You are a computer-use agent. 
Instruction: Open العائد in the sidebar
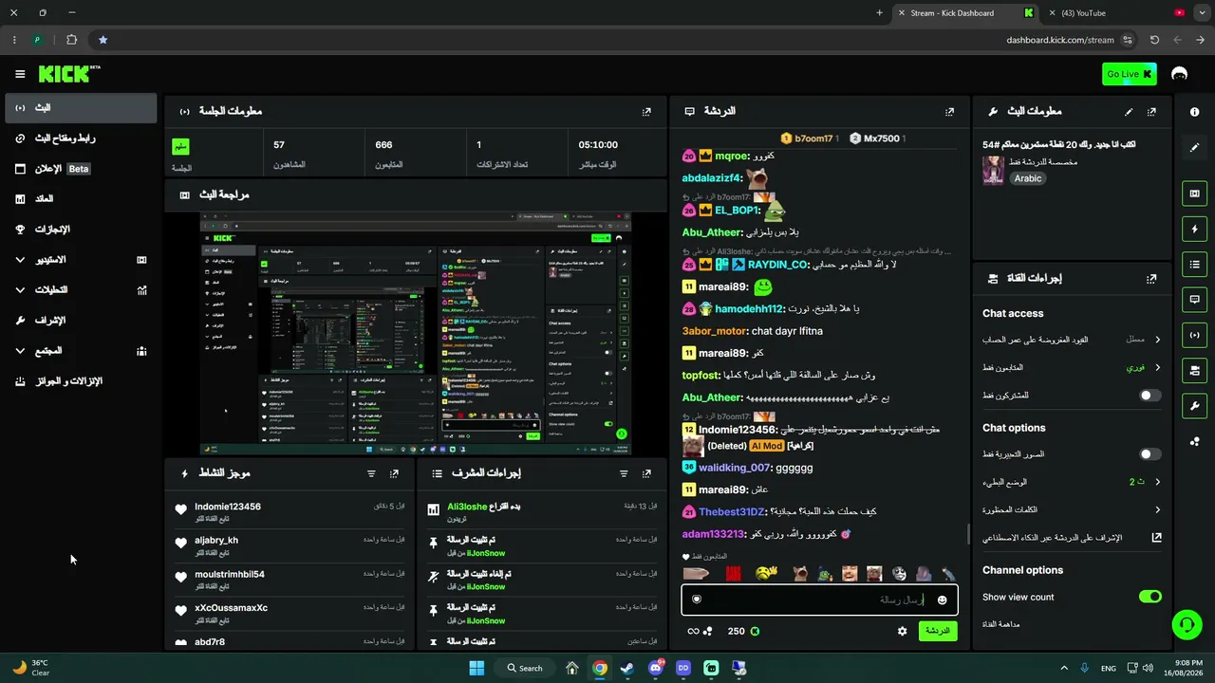[x=81, y=198]
